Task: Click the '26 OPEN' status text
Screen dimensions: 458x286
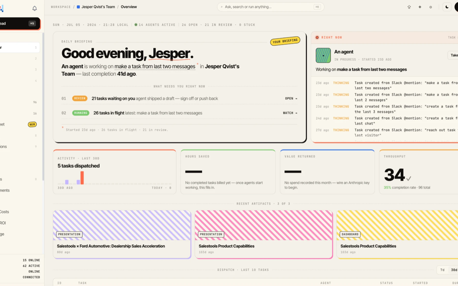Action: pos(190,25)
